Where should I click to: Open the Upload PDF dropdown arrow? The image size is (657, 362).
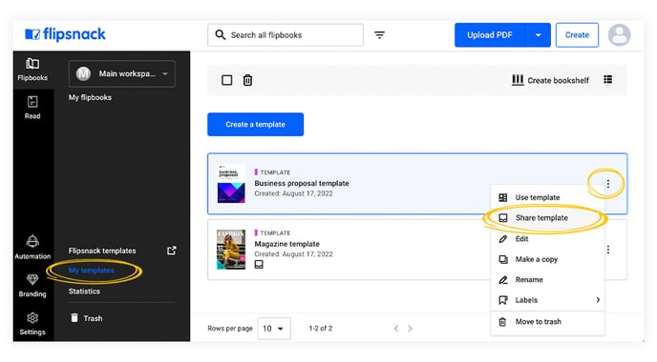pos(538,35)
